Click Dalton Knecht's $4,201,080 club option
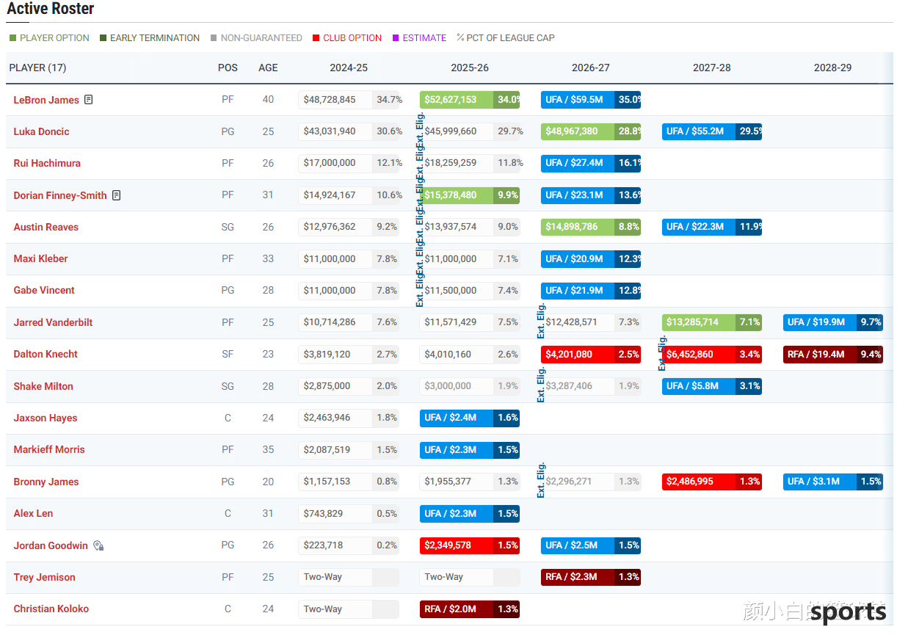This screenshot has height=635, width=897. point(591,354)
